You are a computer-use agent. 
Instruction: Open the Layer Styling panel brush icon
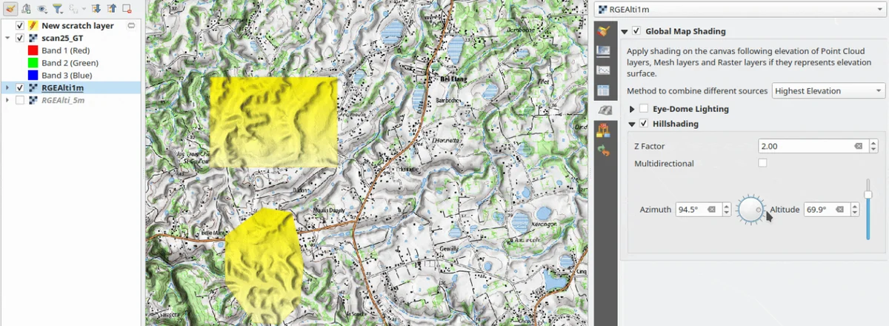coord(11,9)
